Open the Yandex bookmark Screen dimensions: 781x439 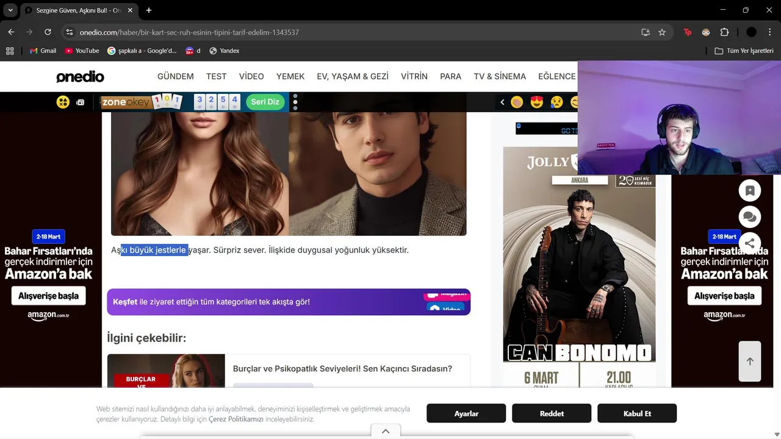(224, 51)
